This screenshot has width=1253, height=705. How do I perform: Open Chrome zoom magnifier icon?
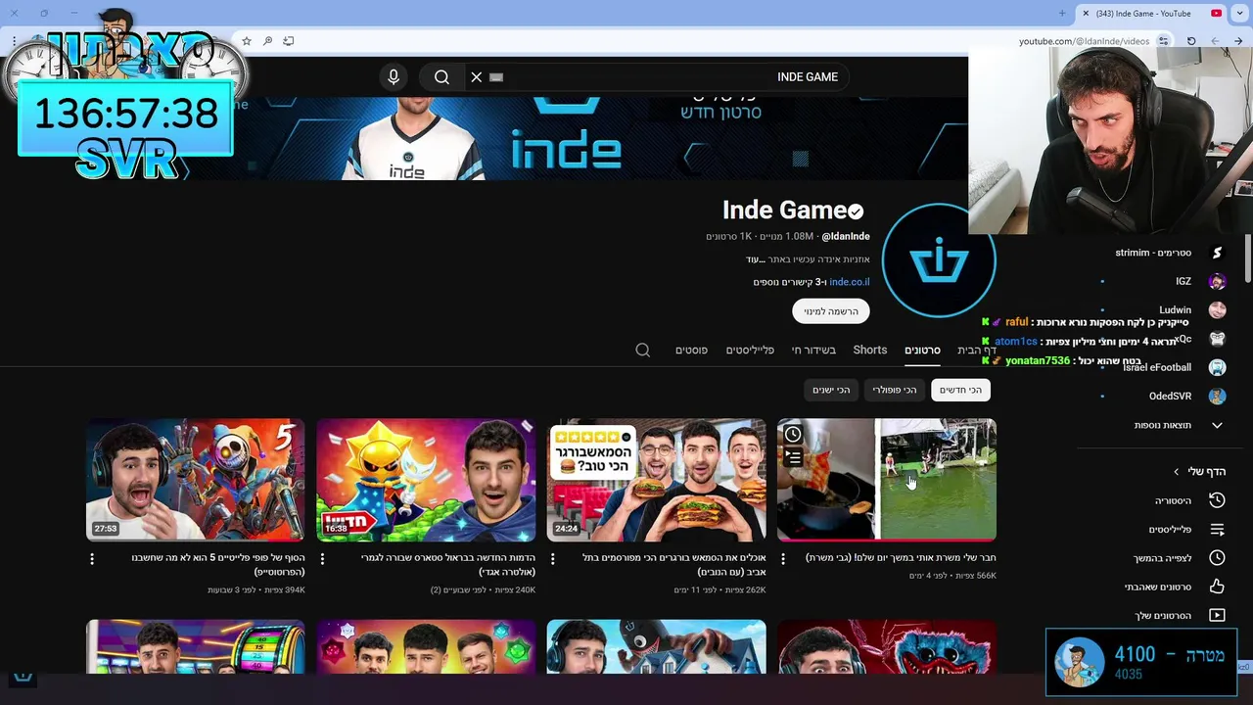click(267, 41)
